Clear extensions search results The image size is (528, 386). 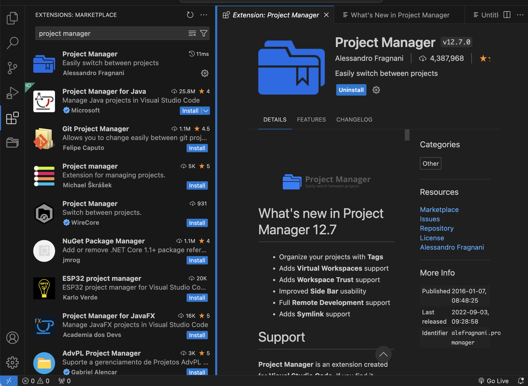pos(192,34)
